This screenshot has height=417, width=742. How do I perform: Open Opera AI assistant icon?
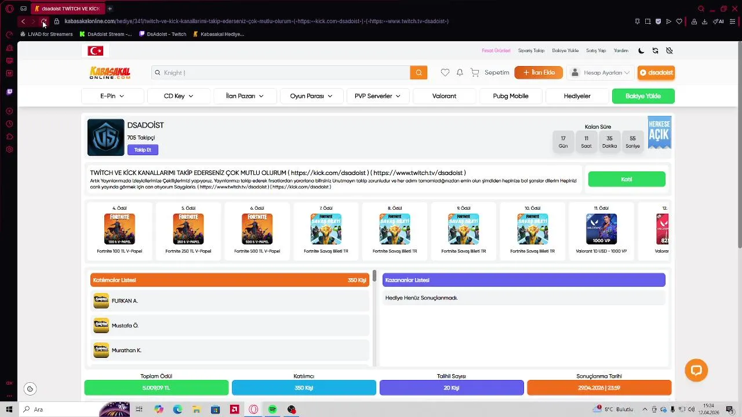coord(718,21)
